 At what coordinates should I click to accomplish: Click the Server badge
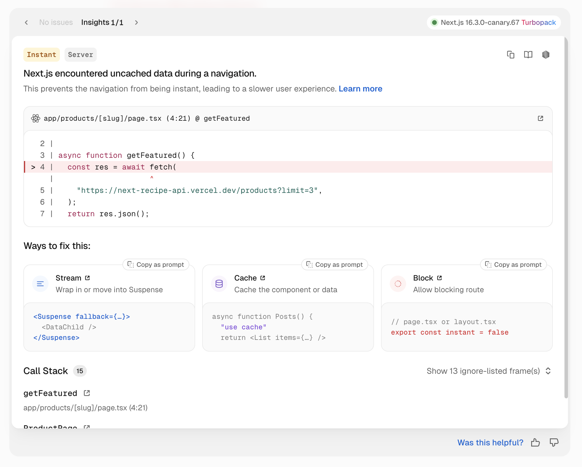tap(81, 55)
